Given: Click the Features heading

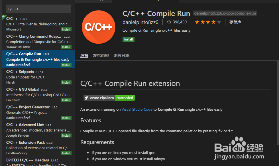Looking at the screenshot, I should pos(91,121).
